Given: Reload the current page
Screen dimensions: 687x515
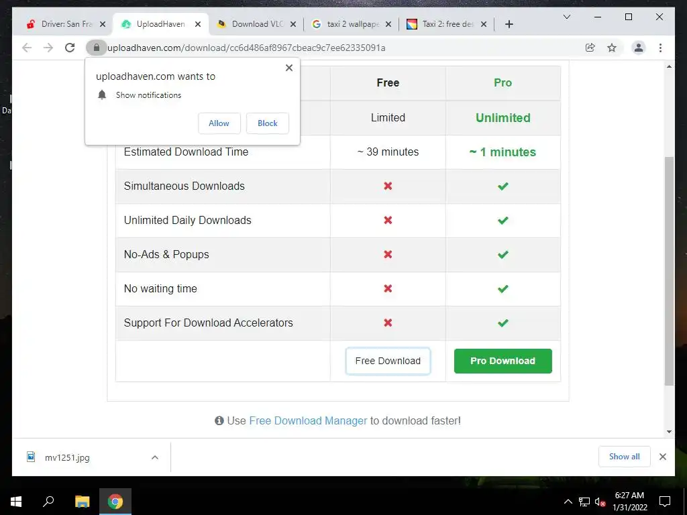Looking at the screenshot, I should click(x=70, y=48).
